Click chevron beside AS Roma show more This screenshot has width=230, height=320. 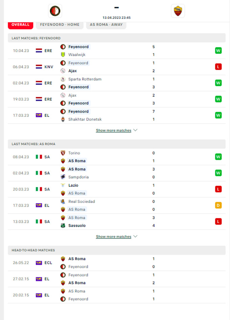(x=135, y=236)
